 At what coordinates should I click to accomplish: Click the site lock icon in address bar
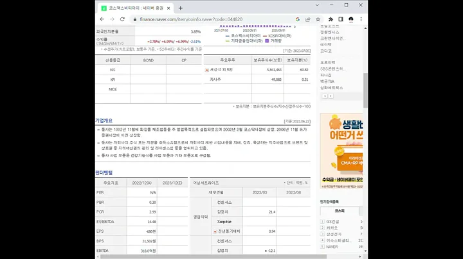[135, 19]
